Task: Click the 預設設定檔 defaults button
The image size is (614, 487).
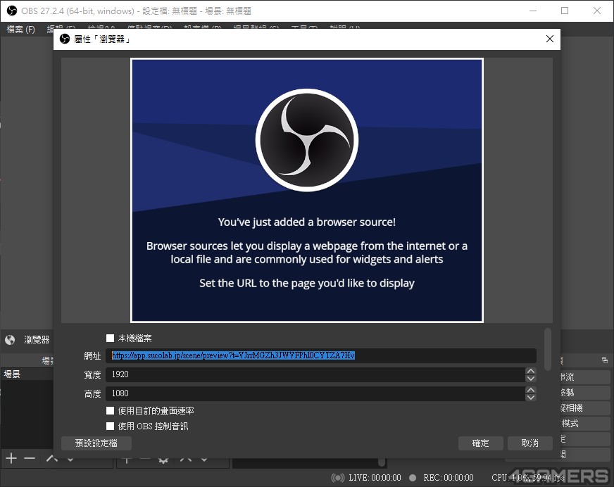Action: coord(96,443)
